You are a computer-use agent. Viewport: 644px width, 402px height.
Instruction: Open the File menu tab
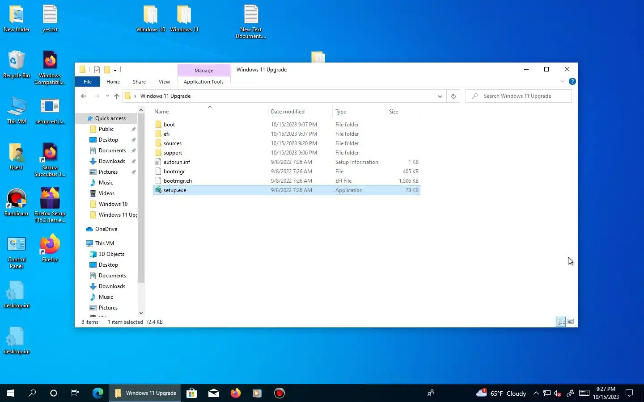[88, 82]
